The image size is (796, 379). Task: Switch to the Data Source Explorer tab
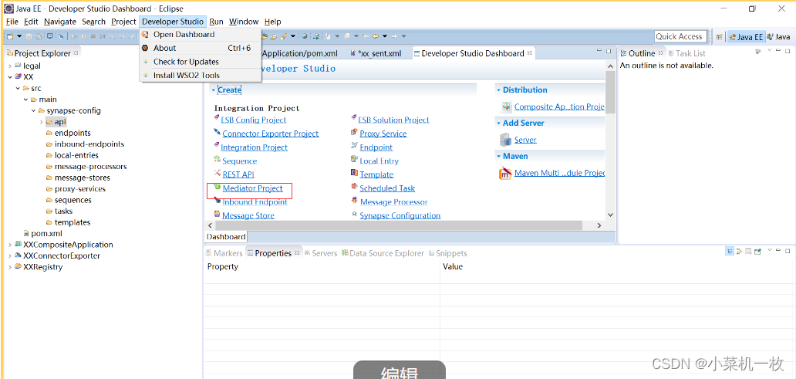383,253
